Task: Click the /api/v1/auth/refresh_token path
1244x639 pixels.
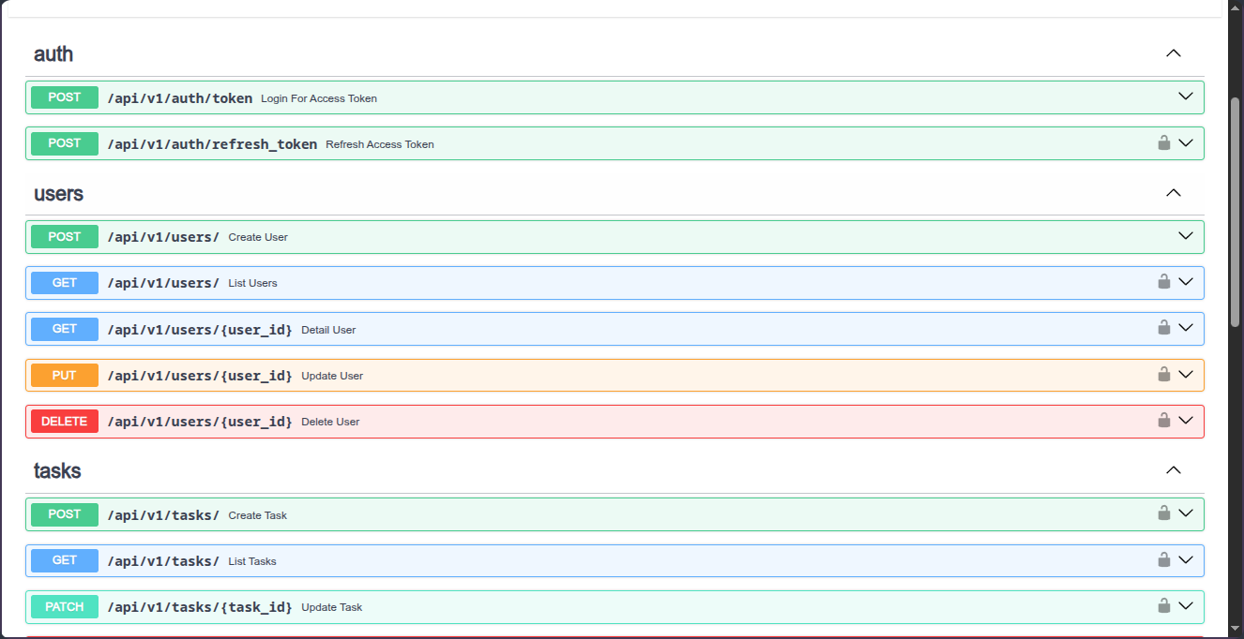Action: [212, 144]
